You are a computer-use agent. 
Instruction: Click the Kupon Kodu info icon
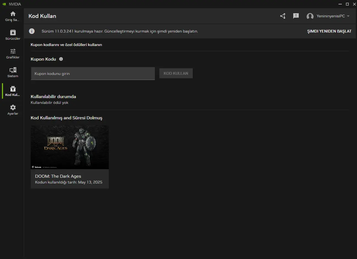pos(61,59)
